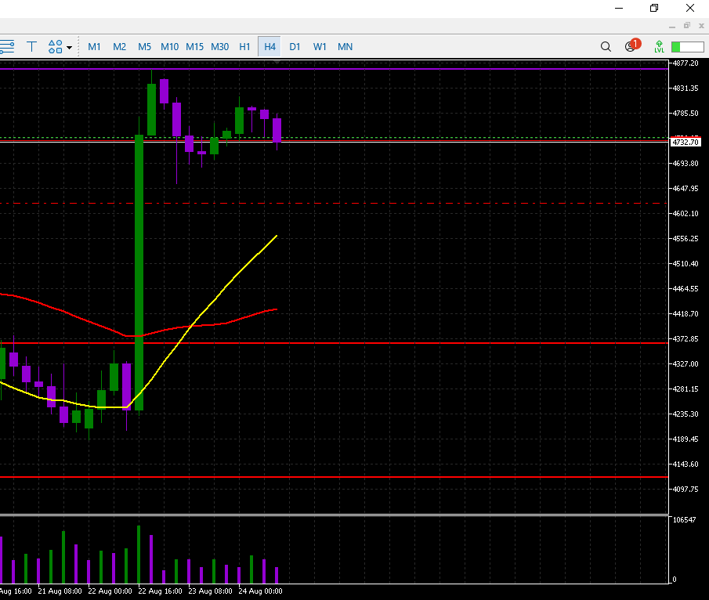Select the W1 weekly timeframe
The height and width of the screenshot is (600, 709).
320,47
